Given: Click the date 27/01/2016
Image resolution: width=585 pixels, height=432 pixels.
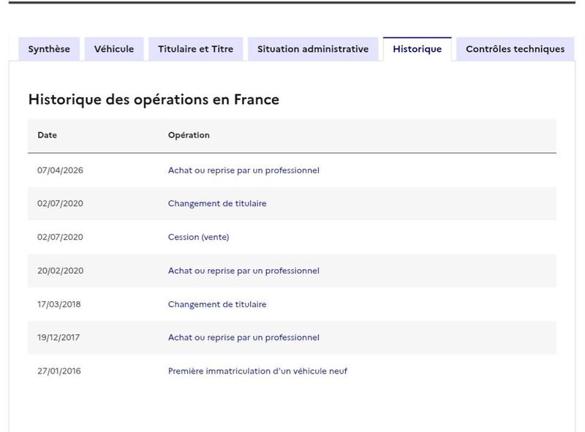Looking at the screenshot, I should 59,371.
